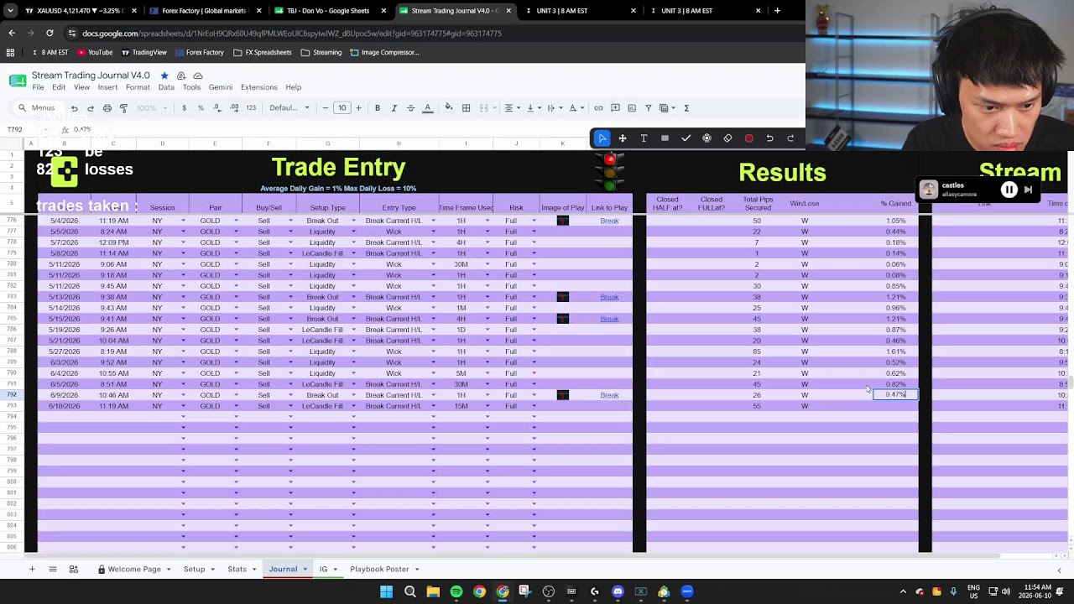Open the font family dropdown
The width and height of the screenshot is (1074, 604).
(289, 108)
